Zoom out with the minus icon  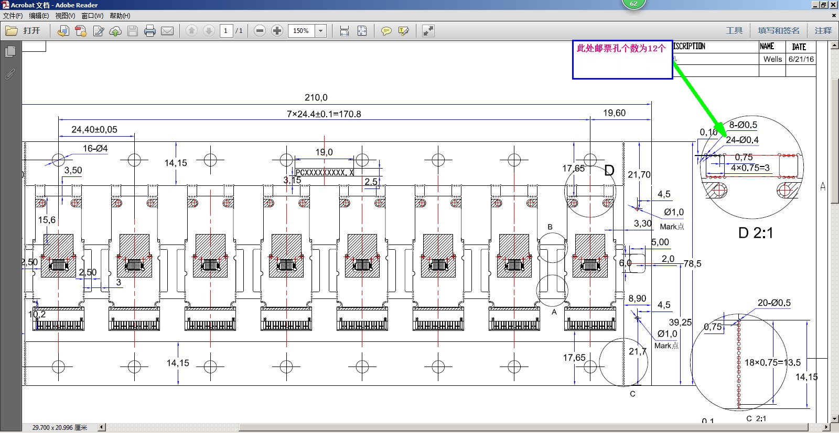[260, 31]
